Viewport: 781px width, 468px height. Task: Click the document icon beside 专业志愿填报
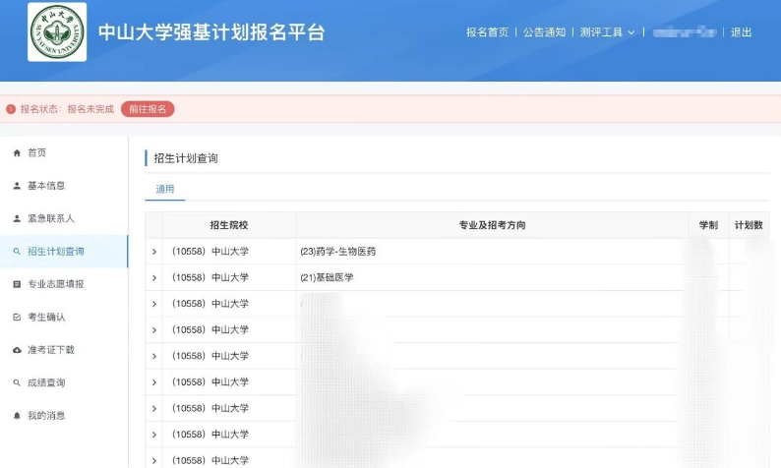[x=17, y=284]
